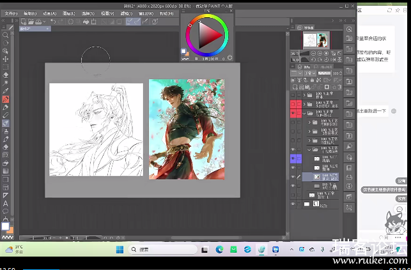The image size is (411, 270).
Task: Toggle the lock layer padlock icon
Action: coord(312,80)
